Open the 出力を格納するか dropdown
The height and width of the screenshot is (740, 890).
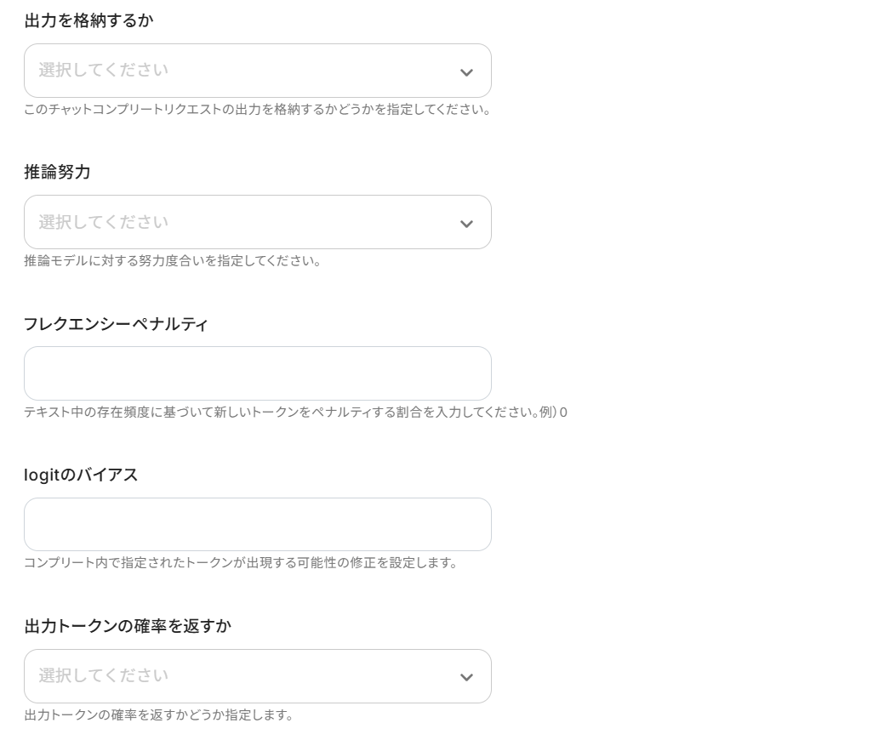[258, 71]
